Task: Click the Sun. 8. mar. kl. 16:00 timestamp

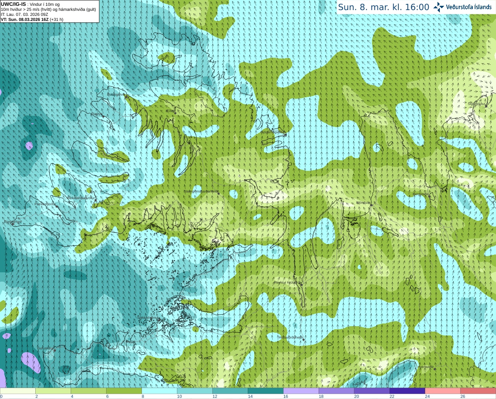Action: [384, 7]
